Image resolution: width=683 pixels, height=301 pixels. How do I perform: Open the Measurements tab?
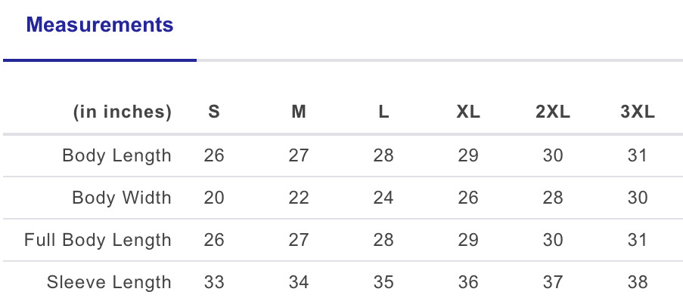coord(100,25)
